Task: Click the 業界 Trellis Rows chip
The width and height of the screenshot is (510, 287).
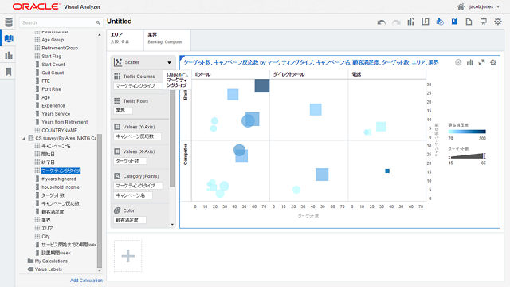Action: click(x=123, y=111)
